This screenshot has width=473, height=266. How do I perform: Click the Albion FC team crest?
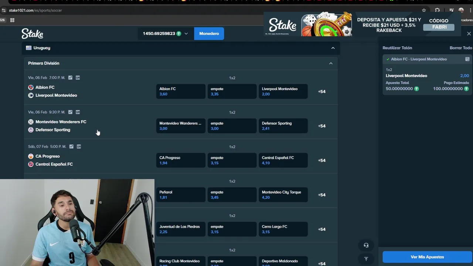[31, 87]
